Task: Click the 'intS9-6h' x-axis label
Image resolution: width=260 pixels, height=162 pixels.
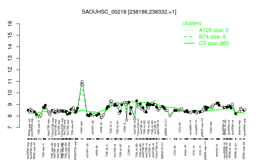Action: [x=97, y=150]
